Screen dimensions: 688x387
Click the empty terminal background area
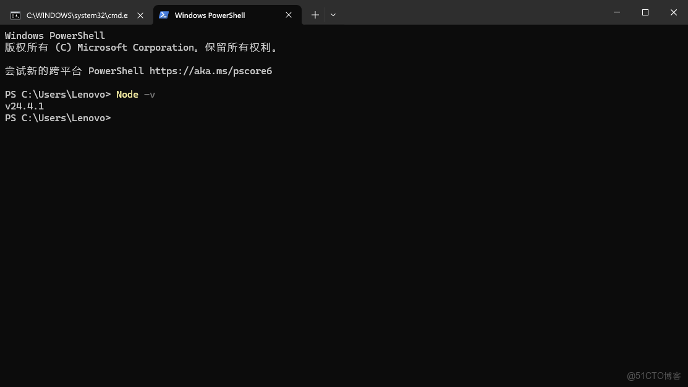[x=340, y=247]
